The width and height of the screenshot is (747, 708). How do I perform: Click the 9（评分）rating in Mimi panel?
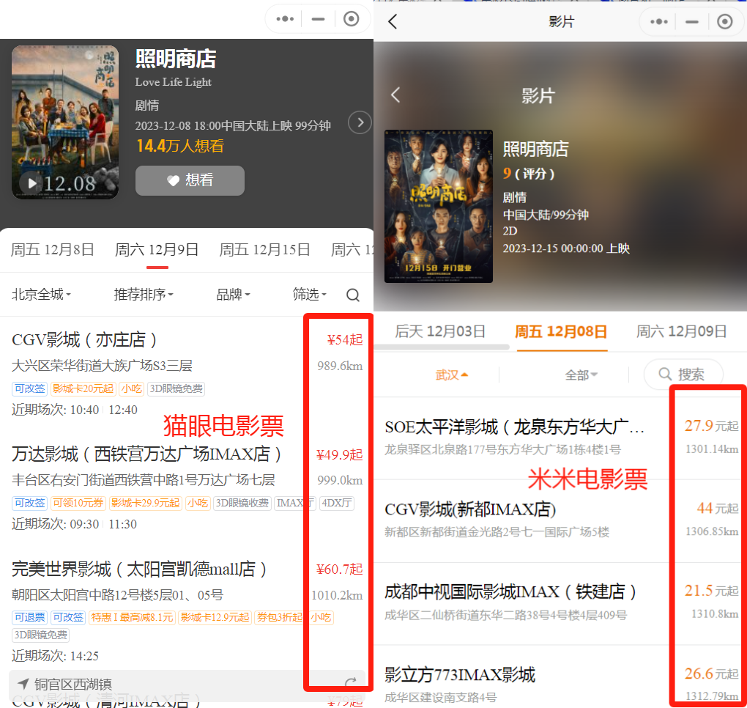(x=528, y=174)
